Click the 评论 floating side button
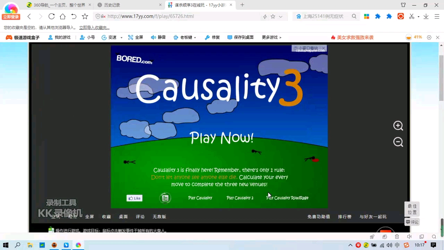 click(412, 222)
